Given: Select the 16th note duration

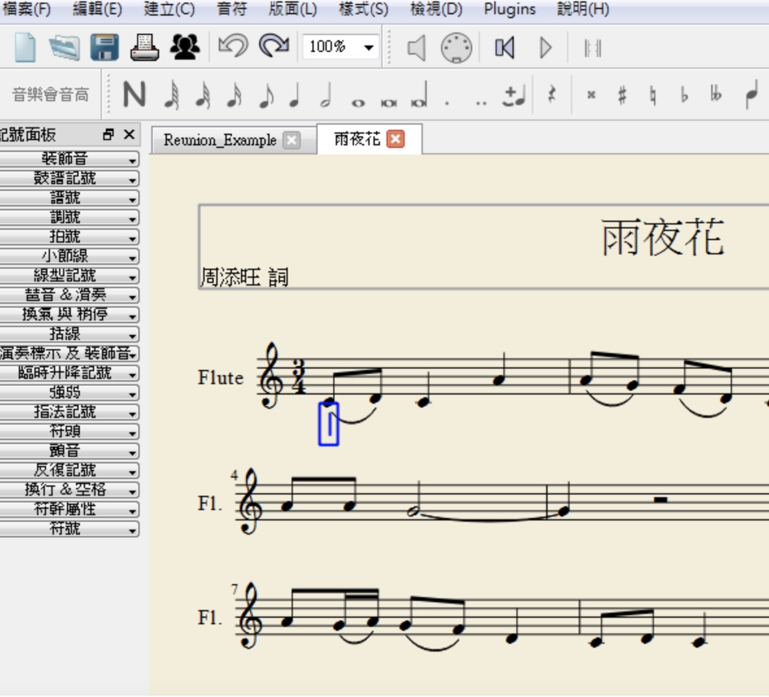Looking at the screenshot, I should [234, 95].
